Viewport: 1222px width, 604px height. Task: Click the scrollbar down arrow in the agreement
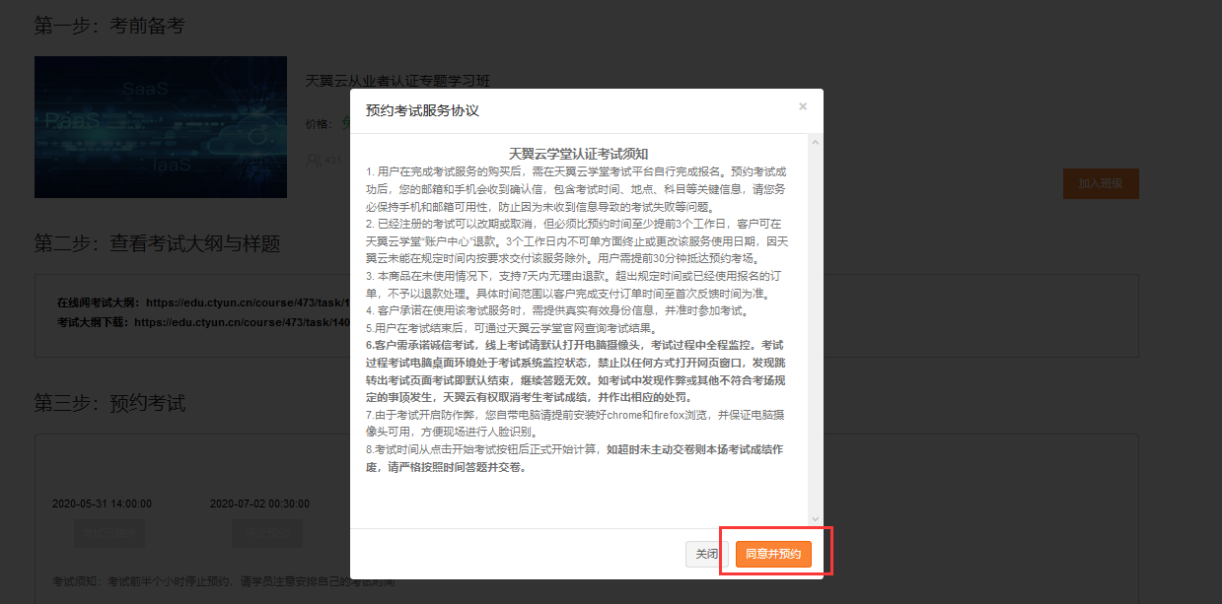tap(815, 518)
